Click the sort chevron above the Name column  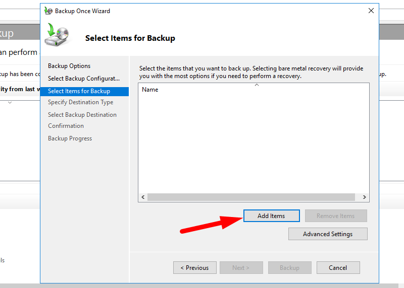[257, 85]
